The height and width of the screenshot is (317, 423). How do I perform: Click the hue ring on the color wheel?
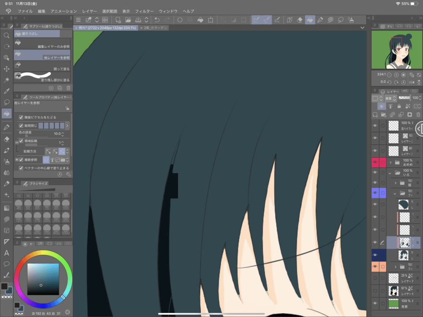coord(43,252)
